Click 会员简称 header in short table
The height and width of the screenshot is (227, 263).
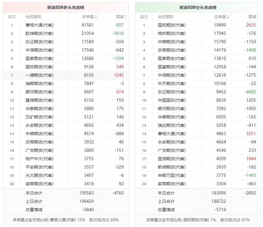[x=165, y=17]
